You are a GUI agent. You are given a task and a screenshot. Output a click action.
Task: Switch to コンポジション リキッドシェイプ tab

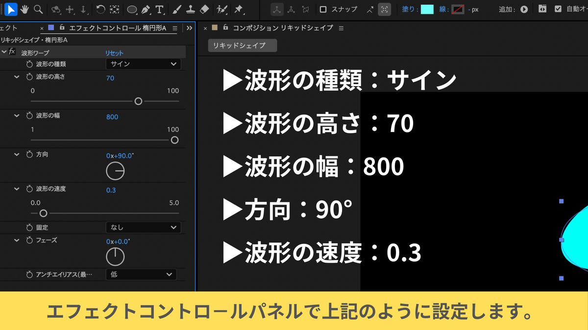[283, 28]
